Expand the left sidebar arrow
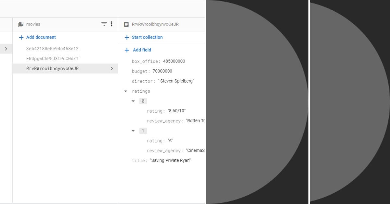This screenshot has height=204, width=390. pyautogui.click(x=6, y=49)
